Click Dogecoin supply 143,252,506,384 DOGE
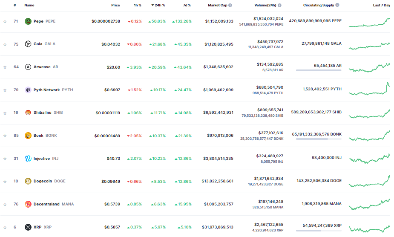The image size is (394, 237). 319,181
